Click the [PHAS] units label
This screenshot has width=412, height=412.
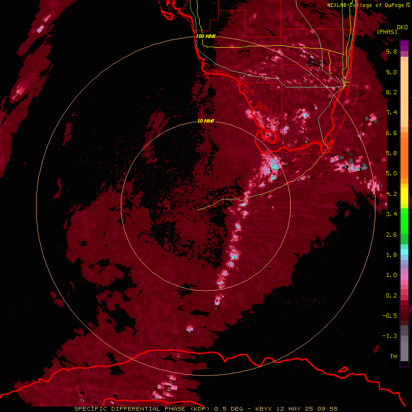pos(387,32)
